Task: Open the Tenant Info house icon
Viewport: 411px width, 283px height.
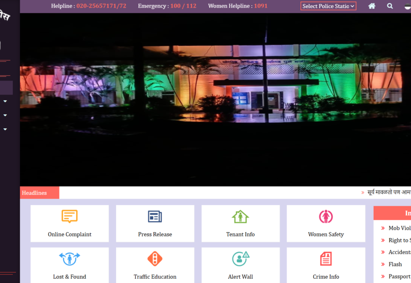Action: point(240,216)
